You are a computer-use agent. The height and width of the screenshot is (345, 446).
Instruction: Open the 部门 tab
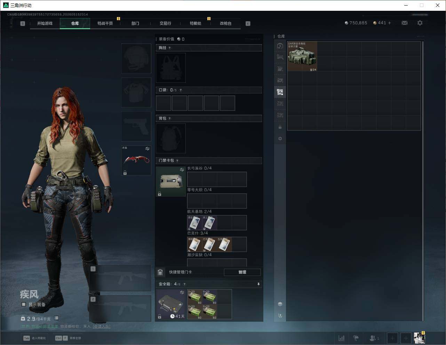click(x=135, y=23)
